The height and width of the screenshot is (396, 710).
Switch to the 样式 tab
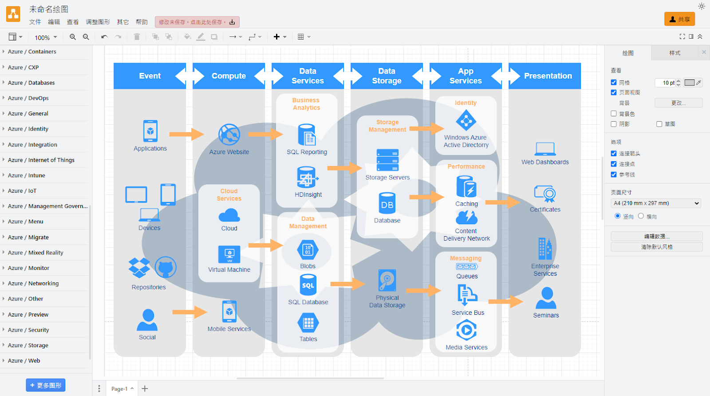(674, 53)
